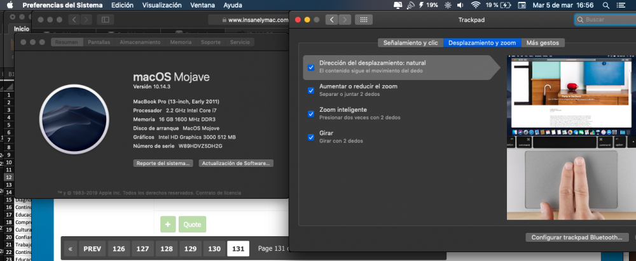The image size is (636, 261).
Task: Click the magnifier icon in Buscar field
Action: (x=581, y=20)
